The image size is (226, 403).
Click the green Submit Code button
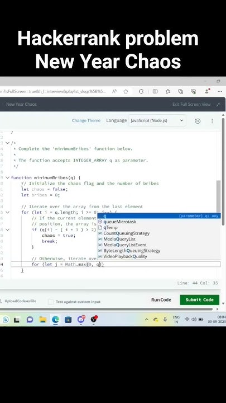tap(199, 300)
